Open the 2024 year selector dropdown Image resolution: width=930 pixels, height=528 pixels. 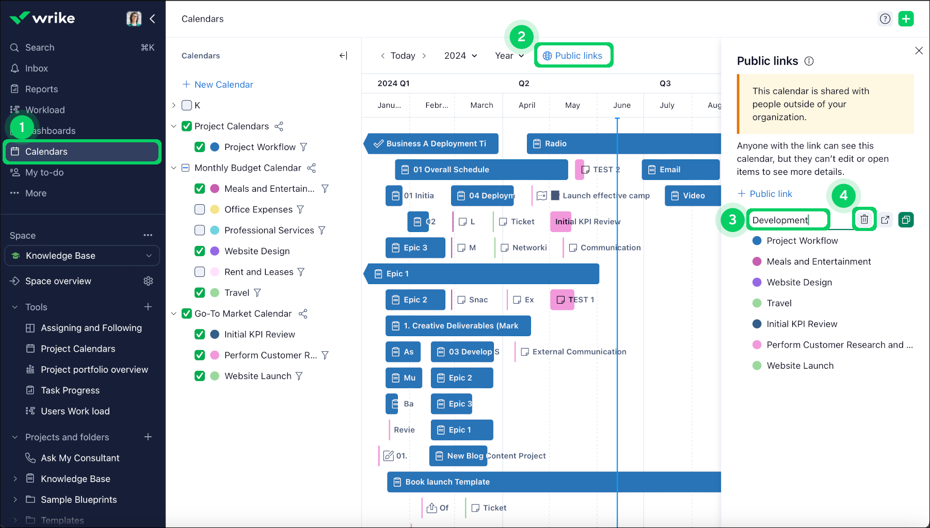point(460,55)
